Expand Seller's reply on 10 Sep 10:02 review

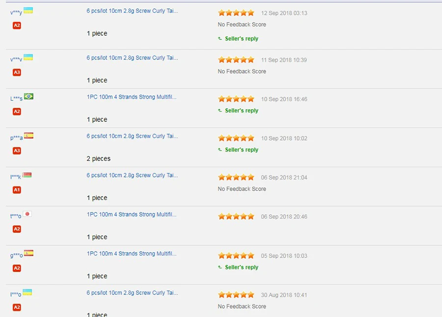(238, 150)
